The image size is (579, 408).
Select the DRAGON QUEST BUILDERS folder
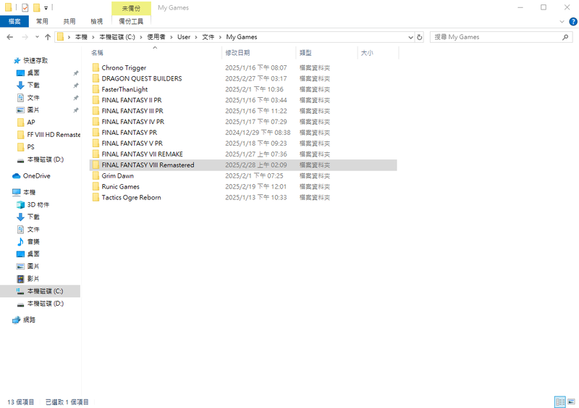click(142, 78)
